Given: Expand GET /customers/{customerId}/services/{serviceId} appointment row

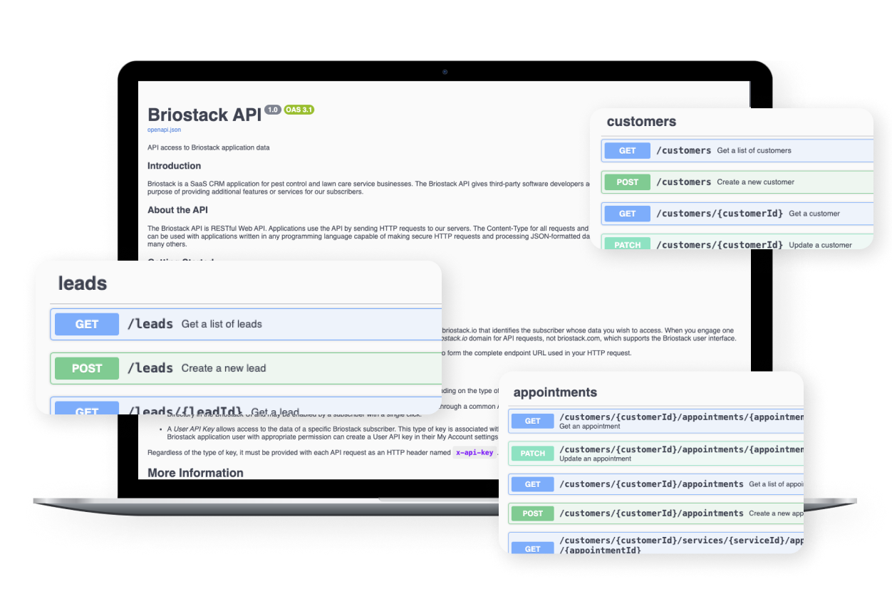Looking at the screenshot, I should [x=656, y=543].
